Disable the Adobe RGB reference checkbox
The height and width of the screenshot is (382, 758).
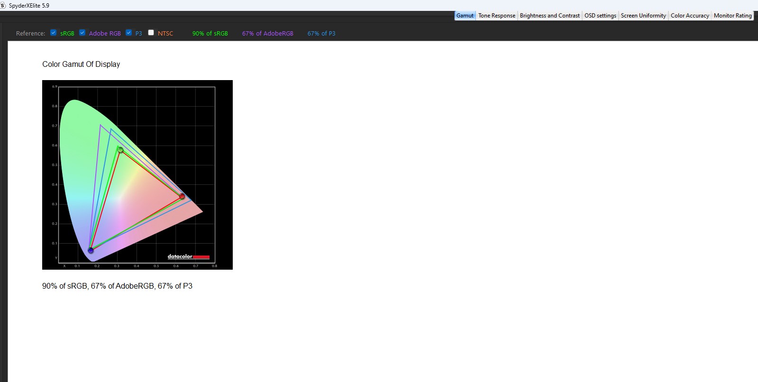click(82, 33)
